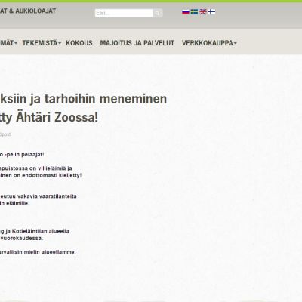Click the text 'on villieläimiä ja'
Image resolution: width=302 pixels, height=302 pixels.
click(x=51, y=168)
